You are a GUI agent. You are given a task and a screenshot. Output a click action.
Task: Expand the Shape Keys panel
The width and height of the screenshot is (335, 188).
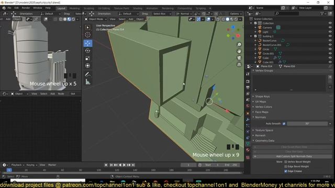[x=262, y=97]
